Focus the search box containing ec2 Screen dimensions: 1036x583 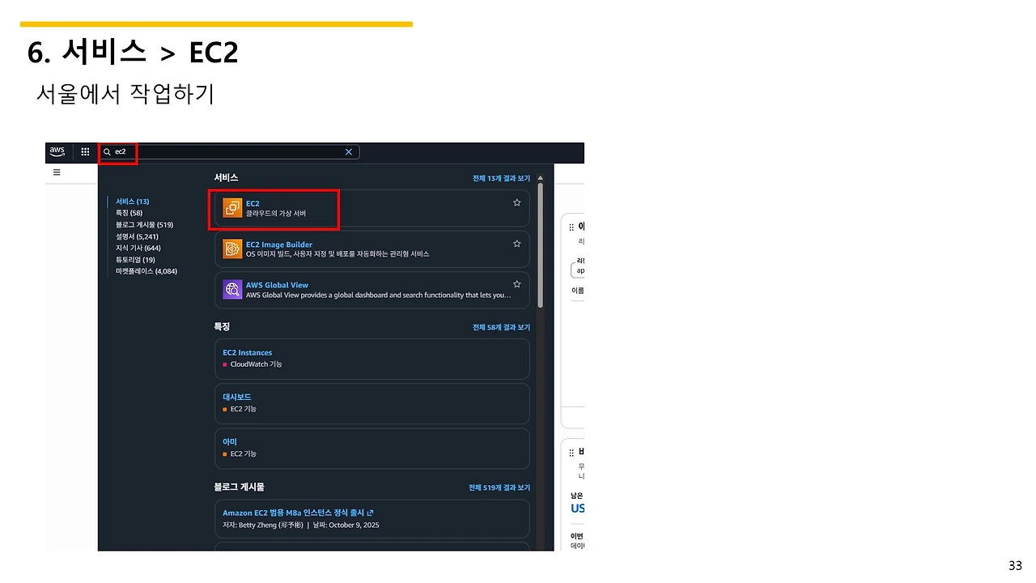[x=229, y=151]
